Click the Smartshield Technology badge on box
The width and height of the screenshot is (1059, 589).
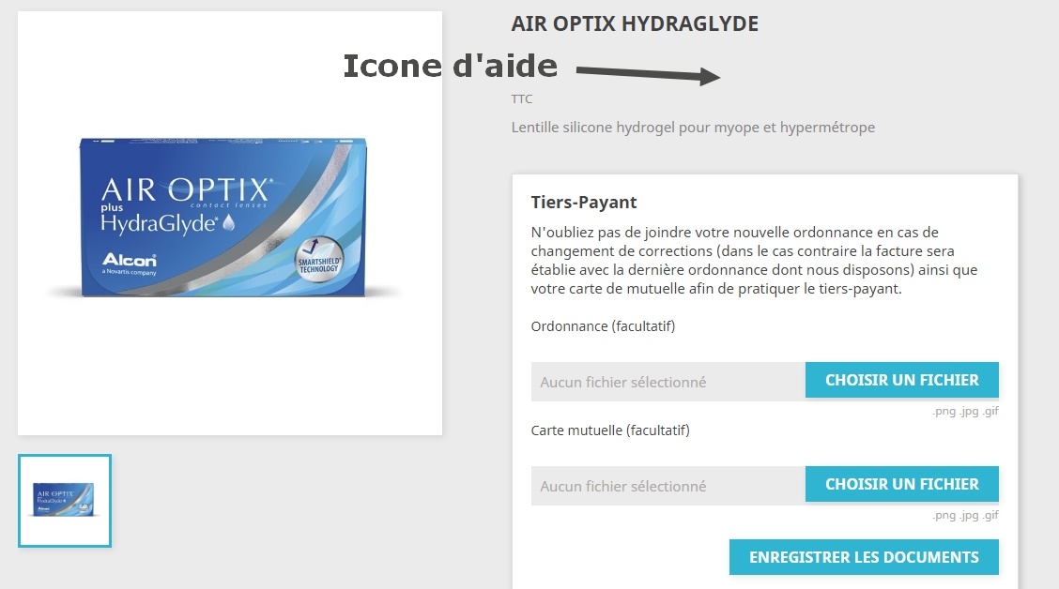pyautogui.click(x=319, y=259)
